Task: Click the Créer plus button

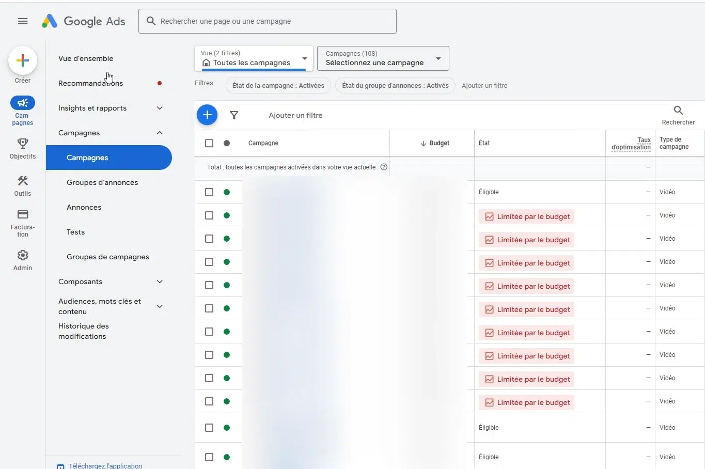Action: click(x=23, y=60)
